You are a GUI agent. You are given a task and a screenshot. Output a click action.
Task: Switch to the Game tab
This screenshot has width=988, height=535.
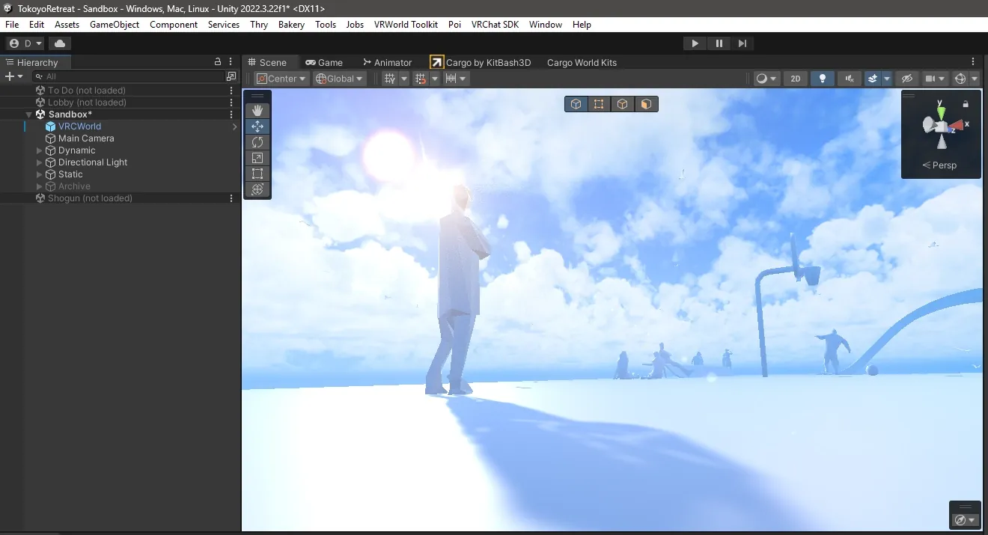(323, 62)
